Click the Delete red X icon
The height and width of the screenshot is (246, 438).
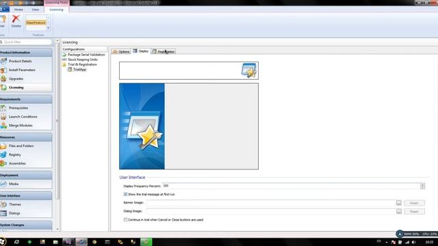(16, 19)
